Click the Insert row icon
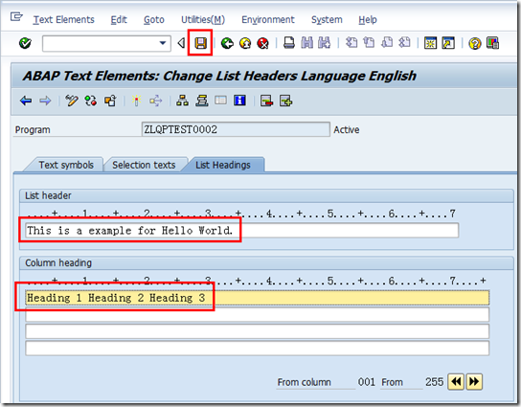 point(285,101)
